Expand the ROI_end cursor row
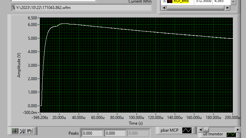Image resolution: width=246 pixels, height=138 pixels. point(164,1)
